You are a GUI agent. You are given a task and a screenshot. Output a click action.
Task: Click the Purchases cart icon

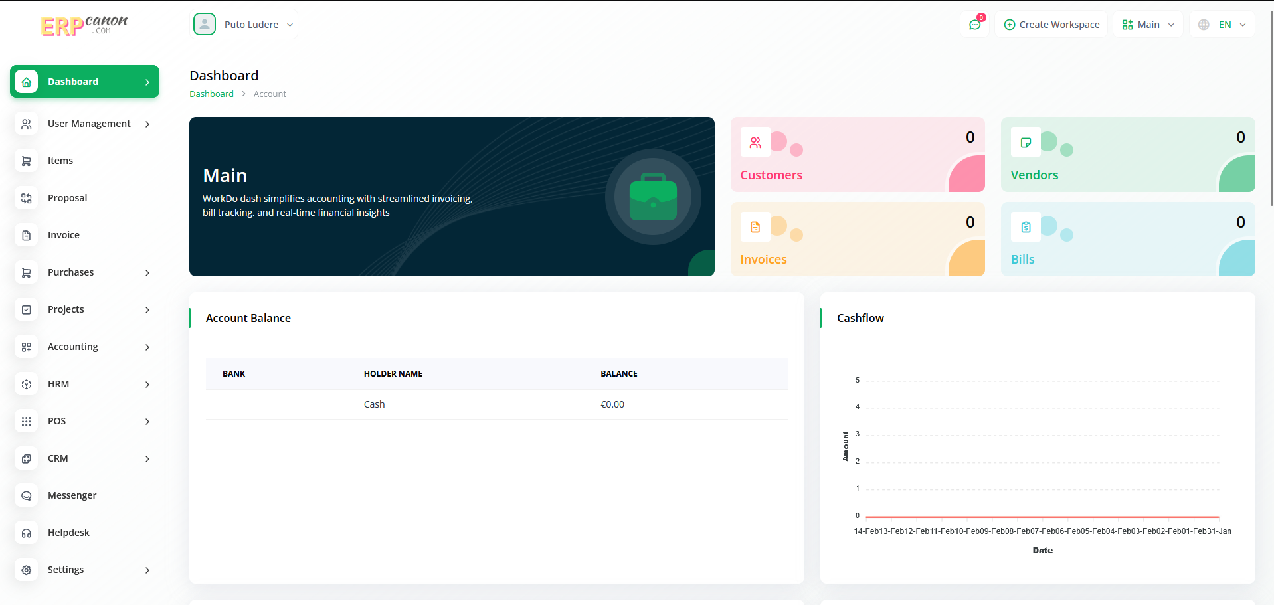click(x=26, y=272)
